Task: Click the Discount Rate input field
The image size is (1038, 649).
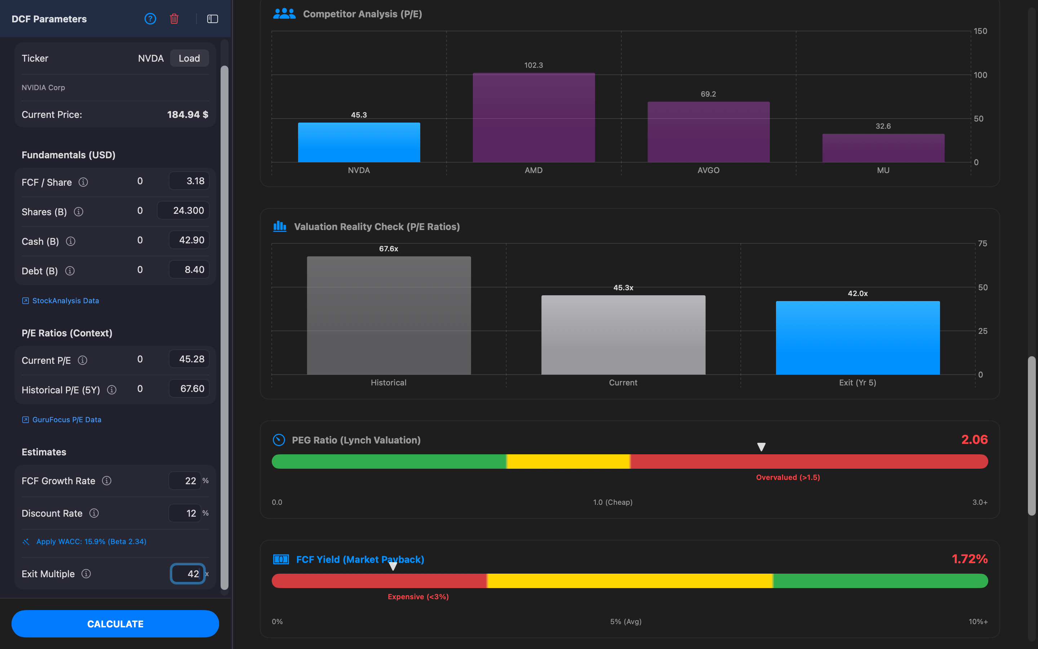Action: coord(185,513)
